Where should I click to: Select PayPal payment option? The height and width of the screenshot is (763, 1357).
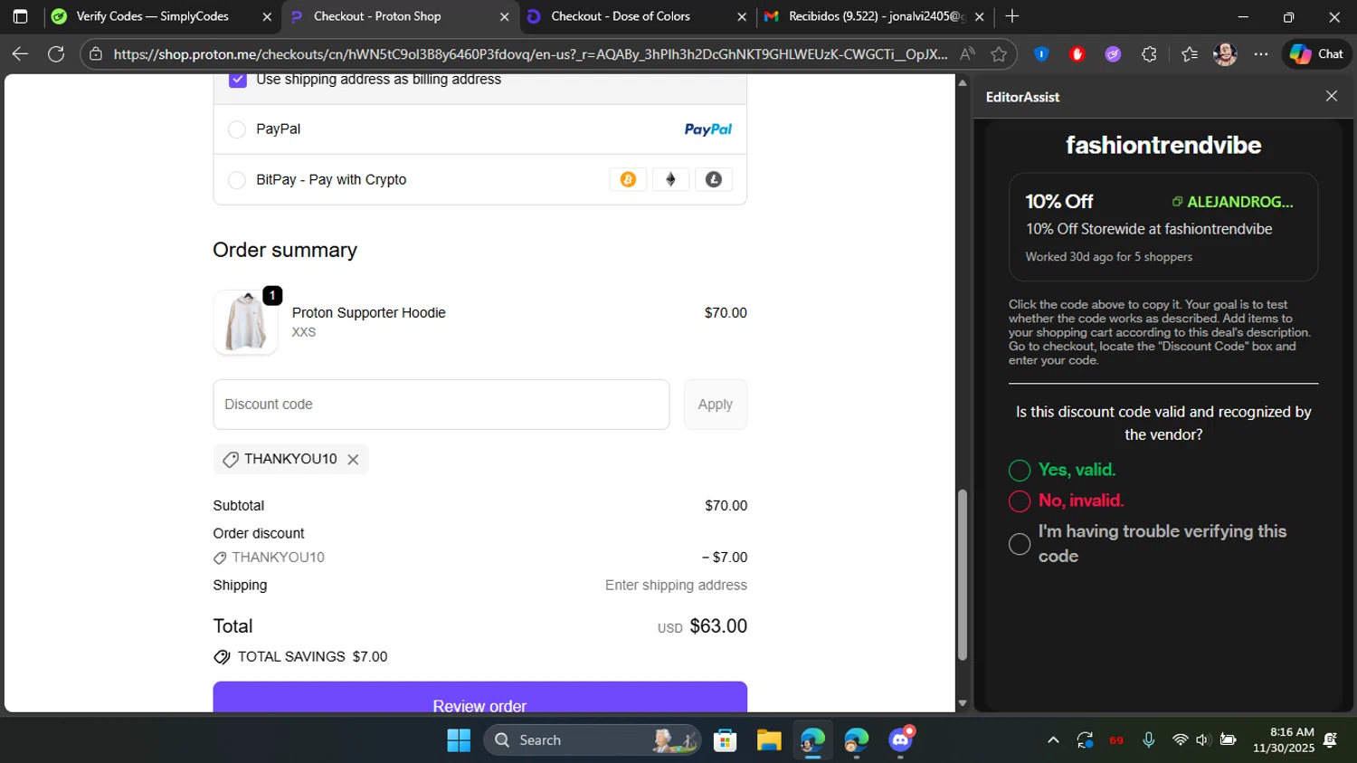[x=237, y=129]
